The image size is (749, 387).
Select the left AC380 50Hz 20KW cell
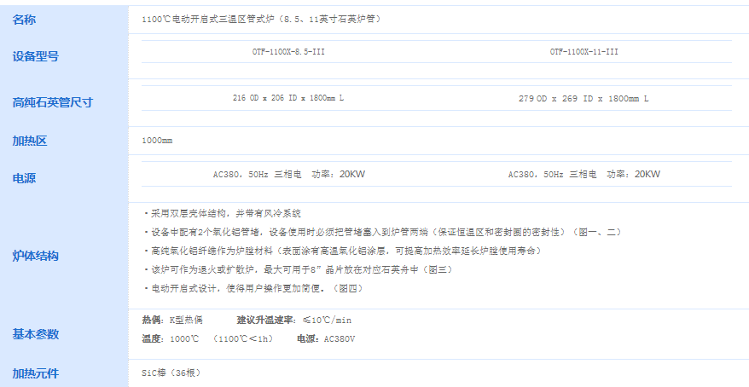[289, 174]
